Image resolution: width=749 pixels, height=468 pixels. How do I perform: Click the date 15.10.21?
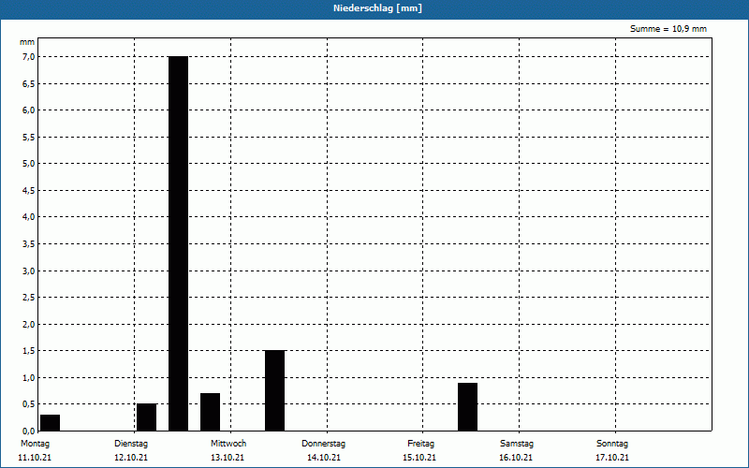pos(419,458)
